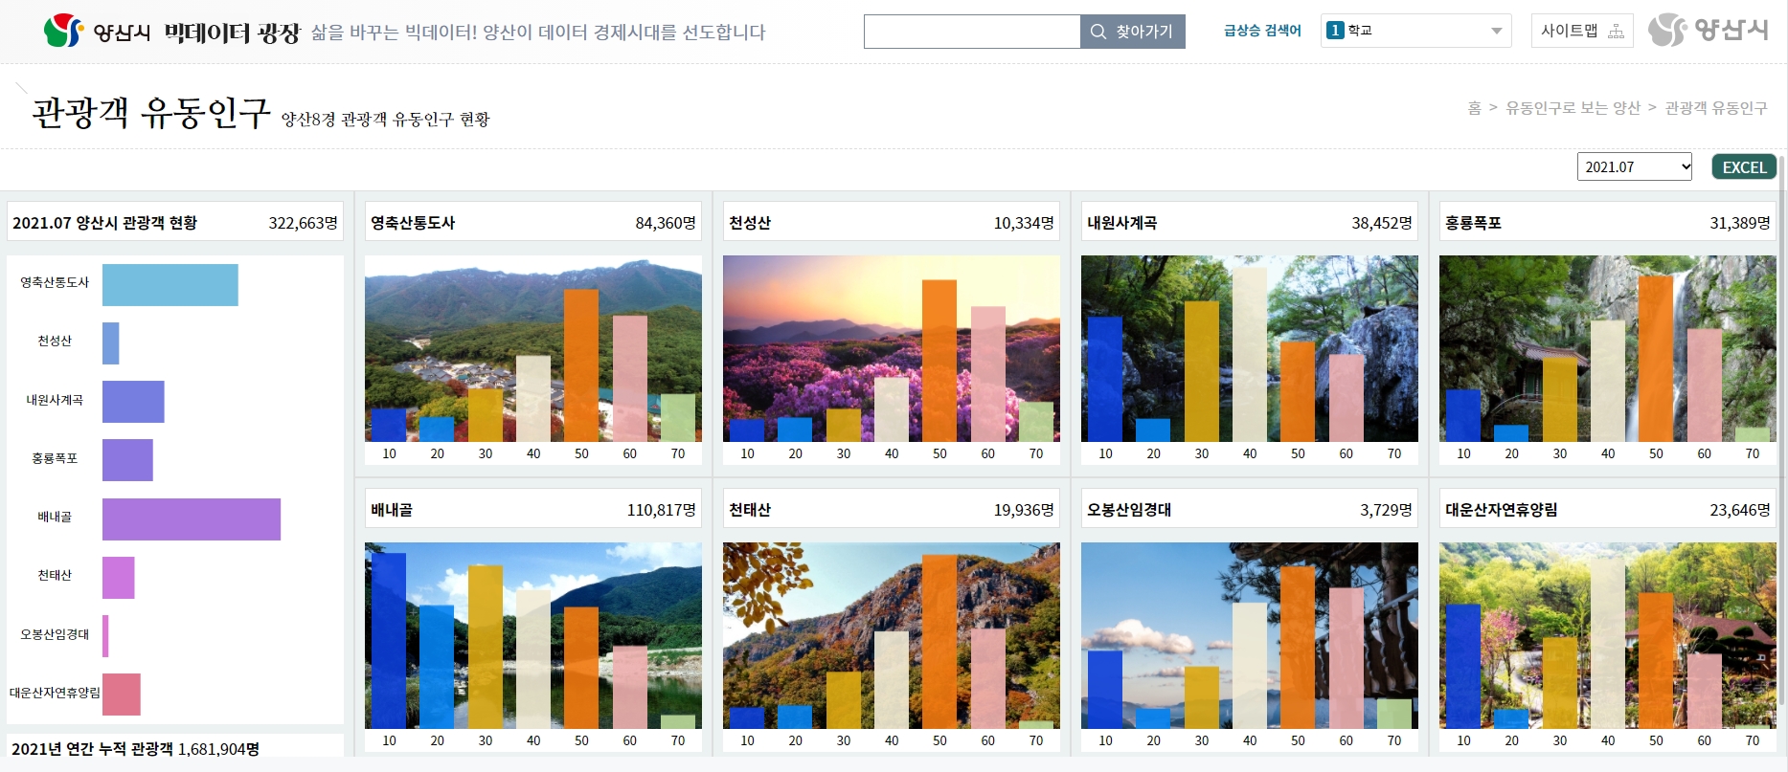Open the 사이트맵 link
This screenshot has height=772, width=1788.
click(x=1582, y=31)
